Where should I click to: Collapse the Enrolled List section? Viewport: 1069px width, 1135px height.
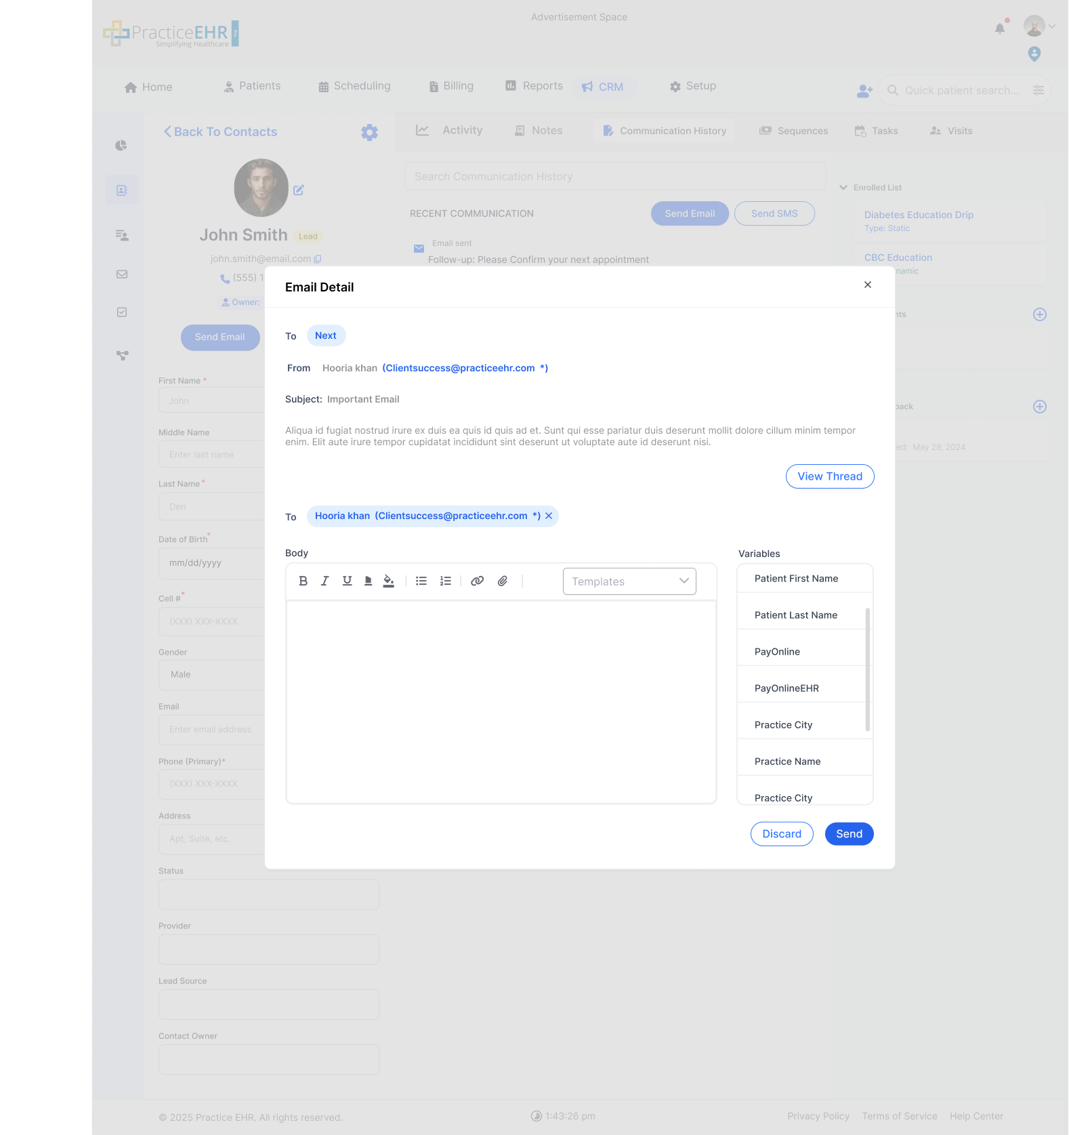843,188
